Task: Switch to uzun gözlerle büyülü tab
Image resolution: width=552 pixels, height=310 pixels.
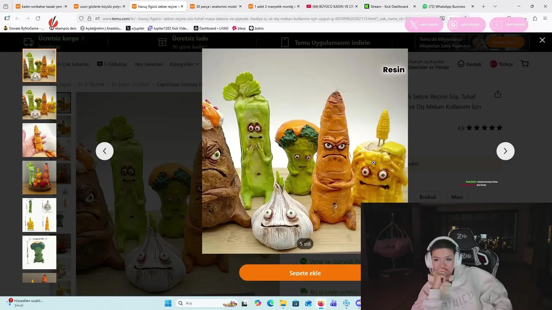Action: [100, 6]
